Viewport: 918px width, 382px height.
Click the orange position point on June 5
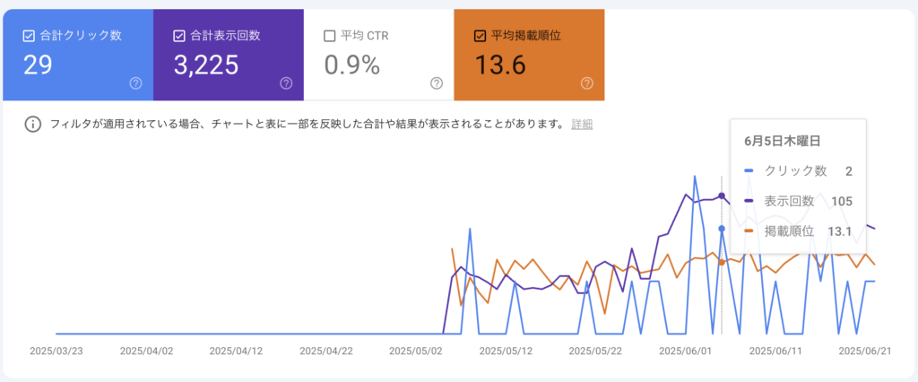coord(722,263)
